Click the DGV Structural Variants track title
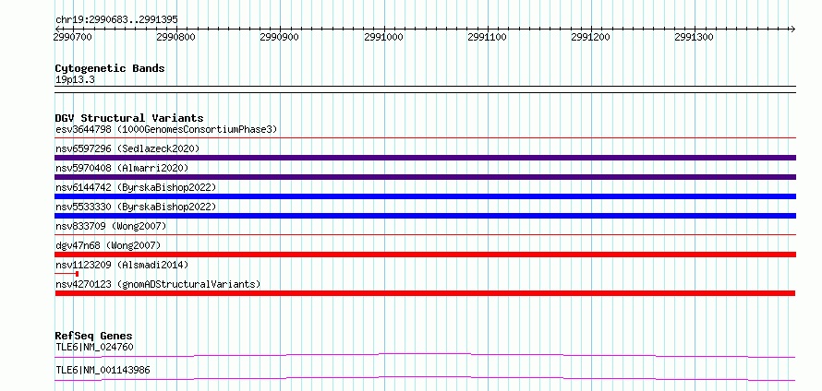This screenshot has width=822, height=391. (129, 118)
